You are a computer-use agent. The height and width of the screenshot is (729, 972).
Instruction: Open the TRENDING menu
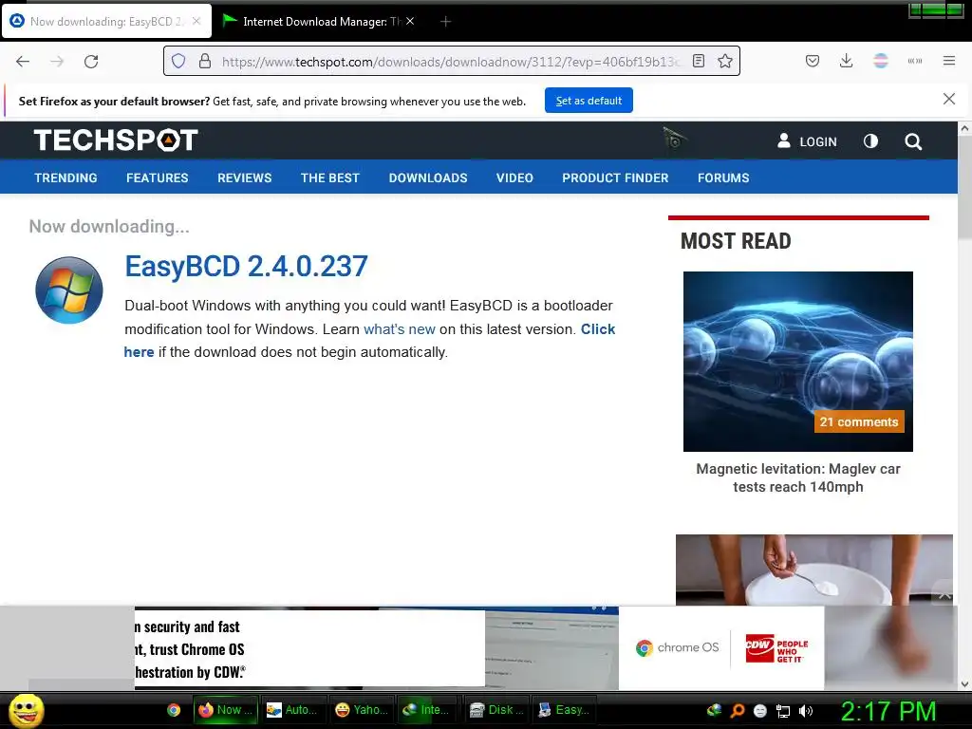pos(65,178)
